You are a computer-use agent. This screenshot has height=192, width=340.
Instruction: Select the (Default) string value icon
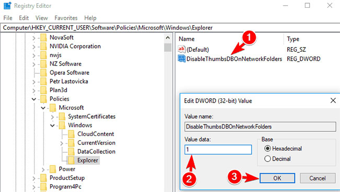(182, 49)
